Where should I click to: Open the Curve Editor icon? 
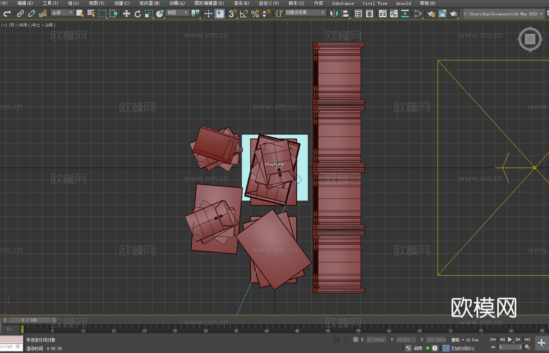tap(394, 14)
